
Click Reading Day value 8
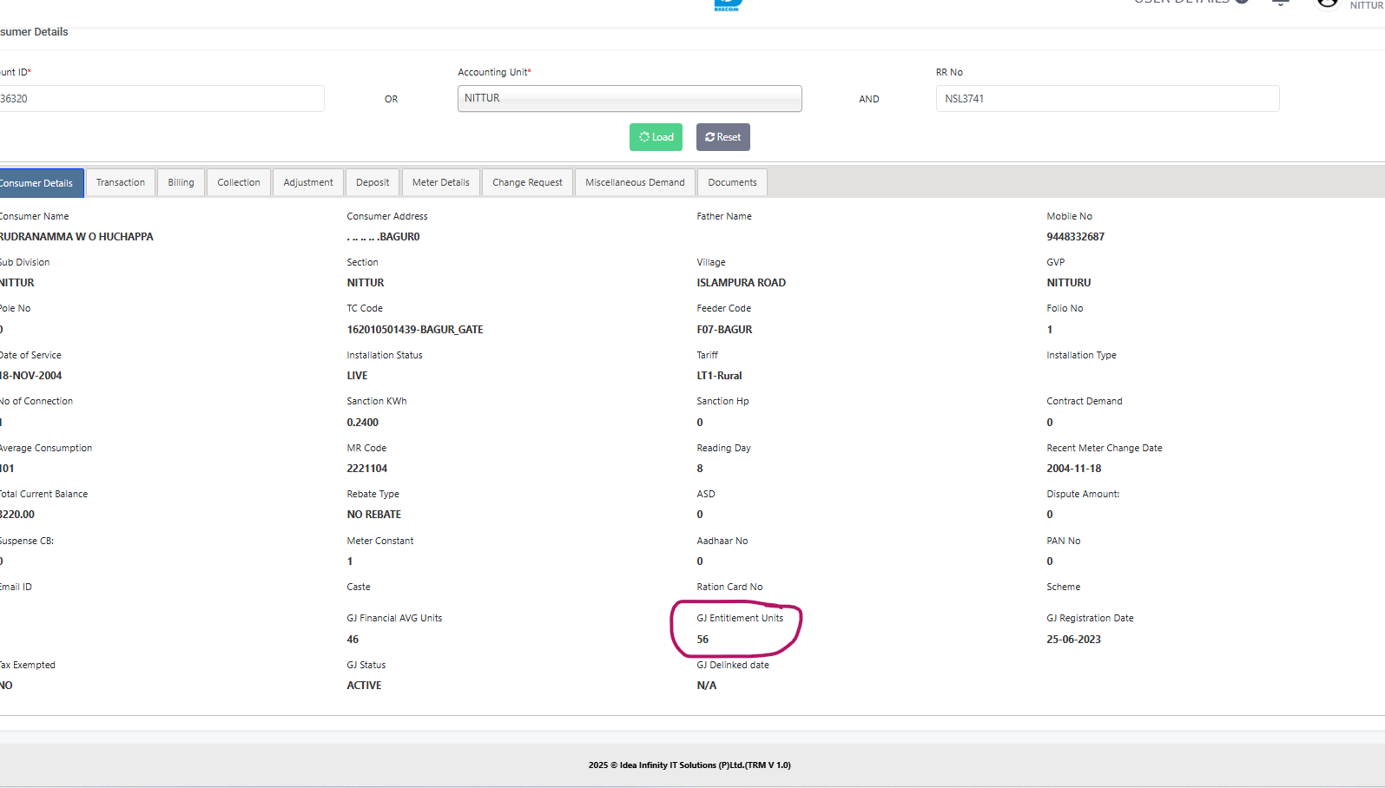pos(700,469)
